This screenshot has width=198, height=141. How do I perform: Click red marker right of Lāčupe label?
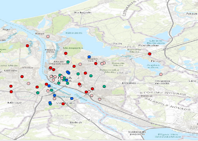click(22, 77)
